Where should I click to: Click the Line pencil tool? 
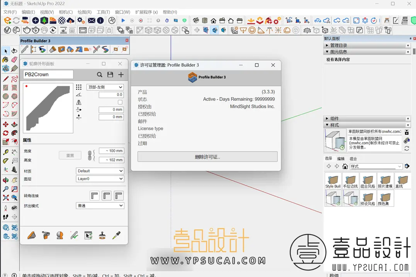[x=5, y=79]
